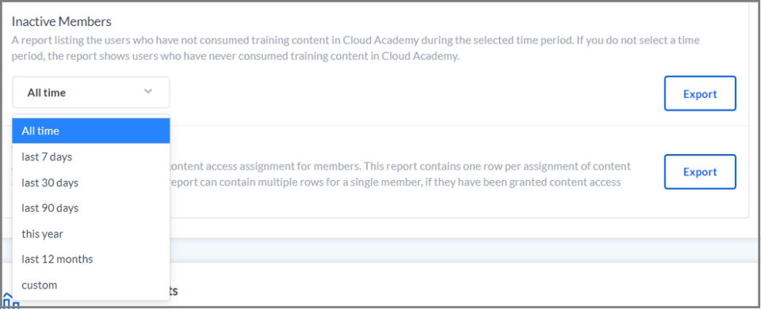This screenshot has height=309, width=761.
Task: Export the Inactive Members report
Action: pyautogui.click(x=700, y=94)
